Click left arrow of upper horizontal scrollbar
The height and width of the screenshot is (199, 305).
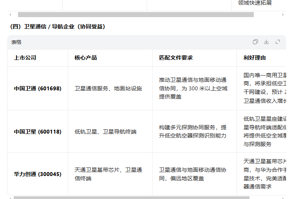pos(10,14)
